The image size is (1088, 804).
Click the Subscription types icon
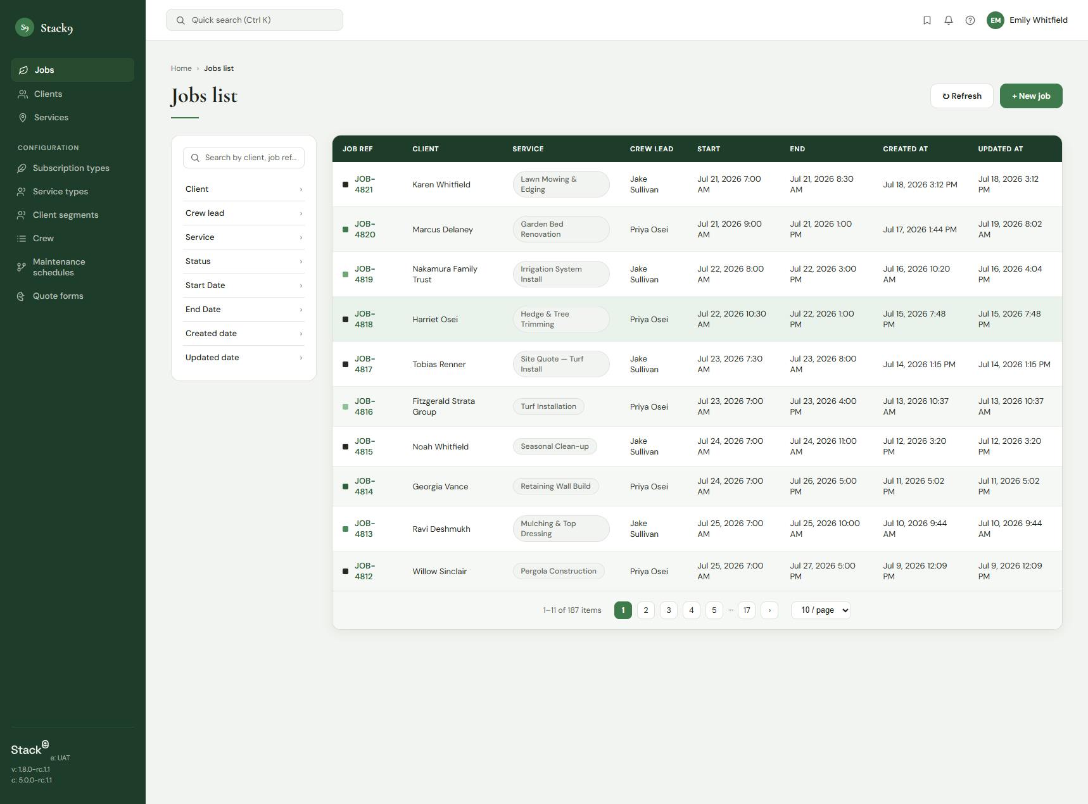tap(22, 168)
